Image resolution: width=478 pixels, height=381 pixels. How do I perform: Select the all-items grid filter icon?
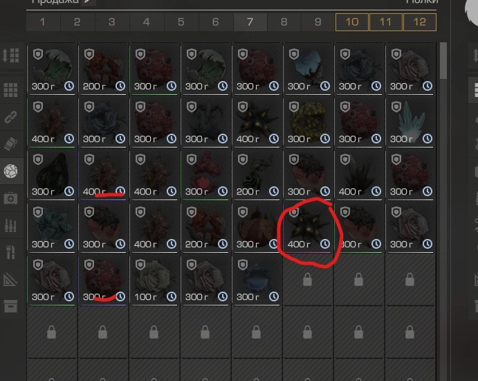pos(10,90)
